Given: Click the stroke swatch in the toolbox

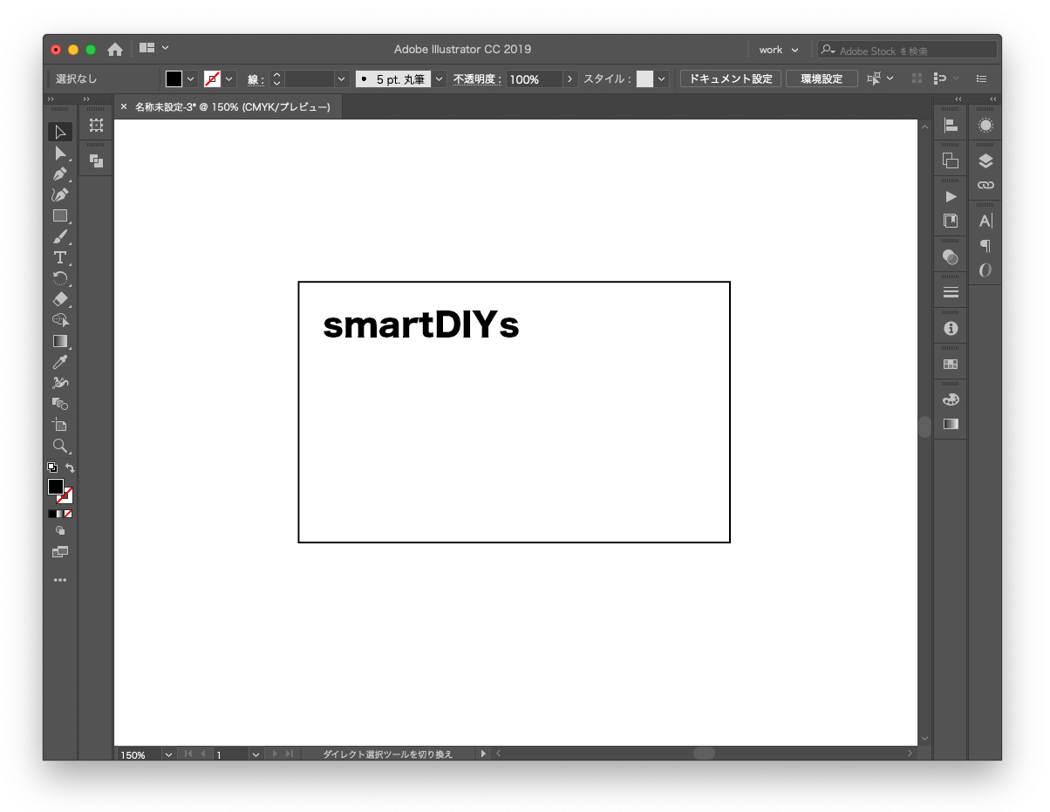Looking at the screenshot, I should click(x=65, y=496).
